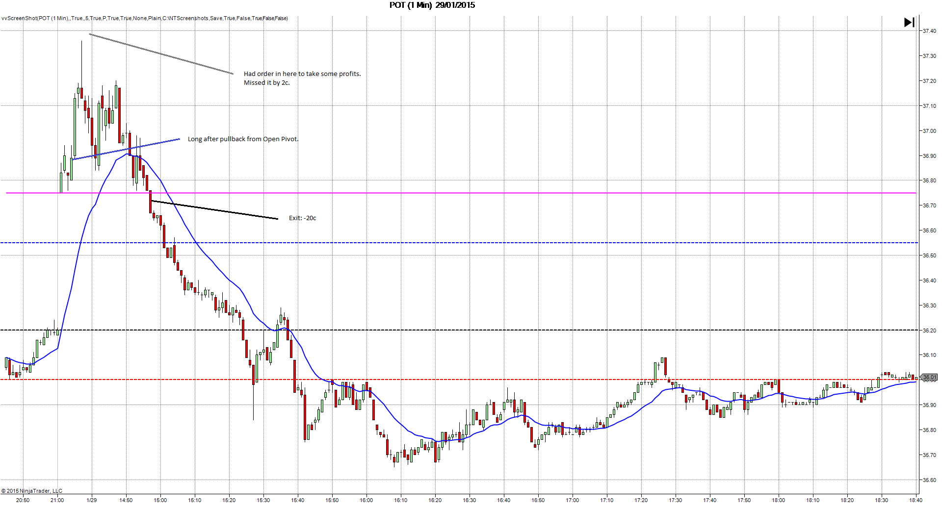Click the 18:30 time axis label
942x507 pixels.
point(882,501)
